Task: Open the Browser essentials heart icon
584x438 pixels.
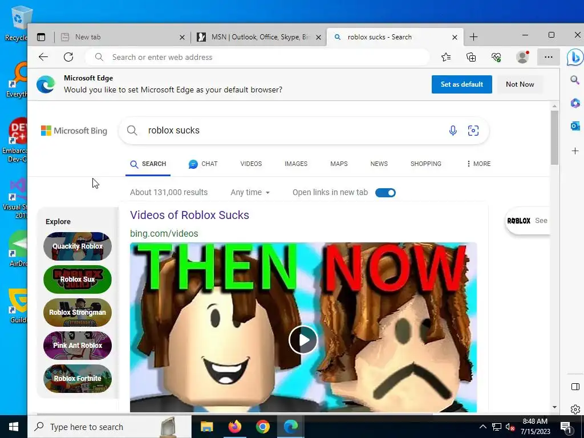Action: [x=496, y=57]
